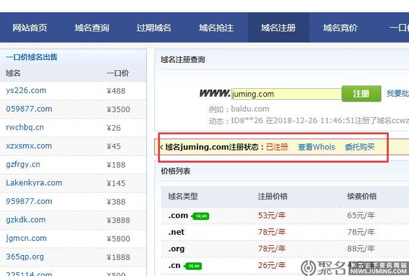
Task: Click the 88元/年 renewal price for .org
Action: (361, 248)
